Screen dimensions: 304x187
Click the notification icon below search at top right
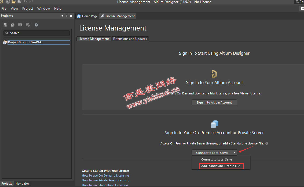click(x=302, y=9)
